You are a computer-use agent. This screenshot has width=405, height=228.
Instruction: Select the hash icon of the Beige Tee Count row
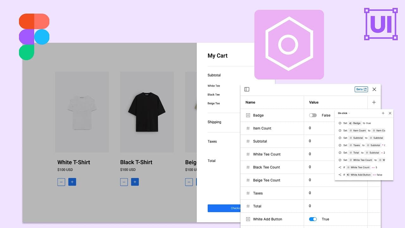[x=248, y=180]
